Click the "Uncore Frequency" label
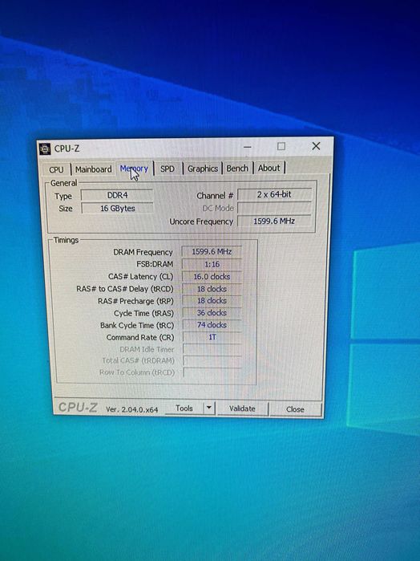This screenshot has height=561, width=420. click(x=201, y=222)
